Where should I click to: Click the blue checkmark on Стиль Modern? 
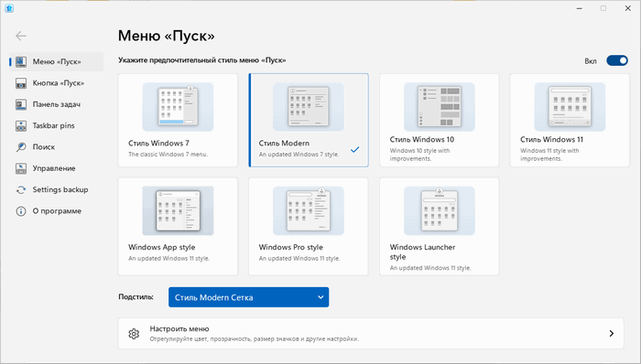[355, 149]
